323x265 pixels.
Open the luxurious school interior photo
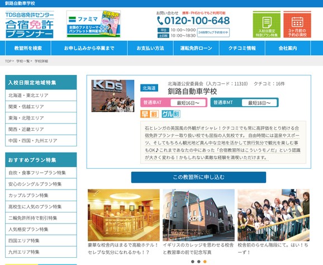coord(123,215)
